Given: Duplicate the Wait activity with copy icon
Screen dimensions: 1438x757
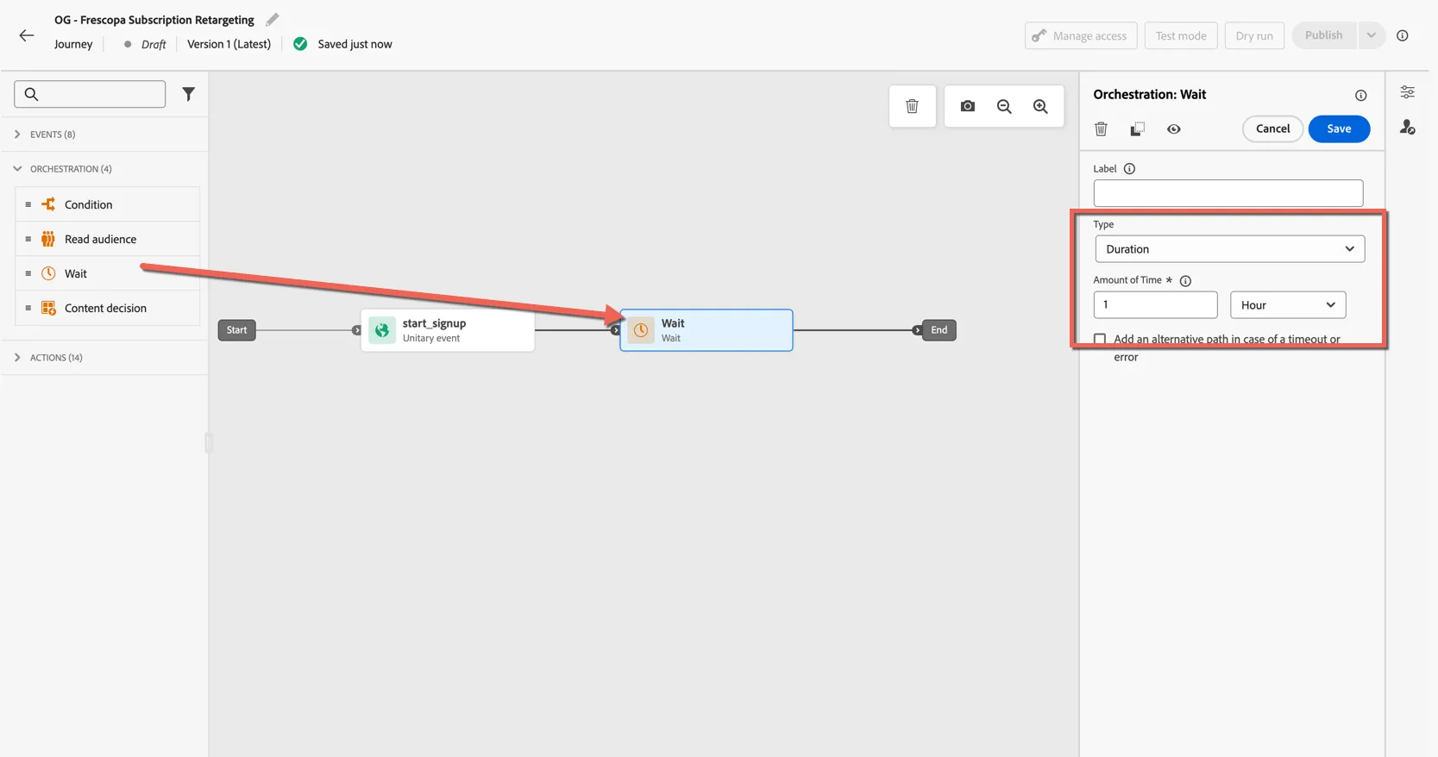Looking at the screenshot, I should [x=1137, y=129].
